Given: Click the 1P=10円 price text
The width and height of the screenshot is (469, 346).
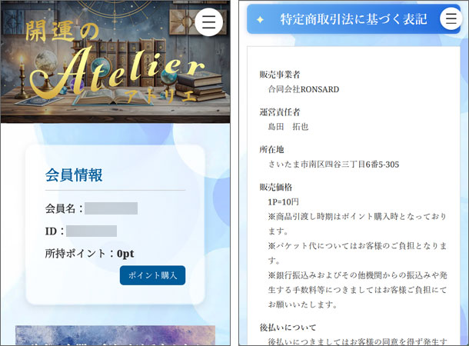Looking at the screenshot, I should coord(285,201).
